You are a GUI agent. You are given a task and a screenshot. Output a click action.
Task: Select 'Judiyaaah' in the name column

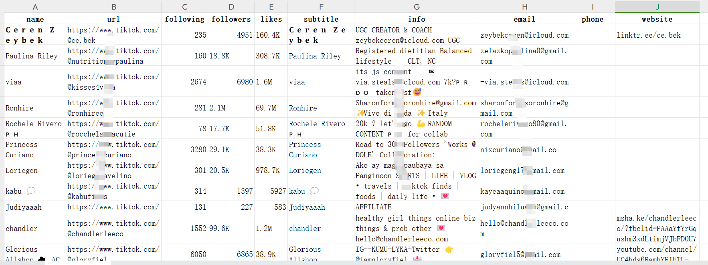coord(35,207)
